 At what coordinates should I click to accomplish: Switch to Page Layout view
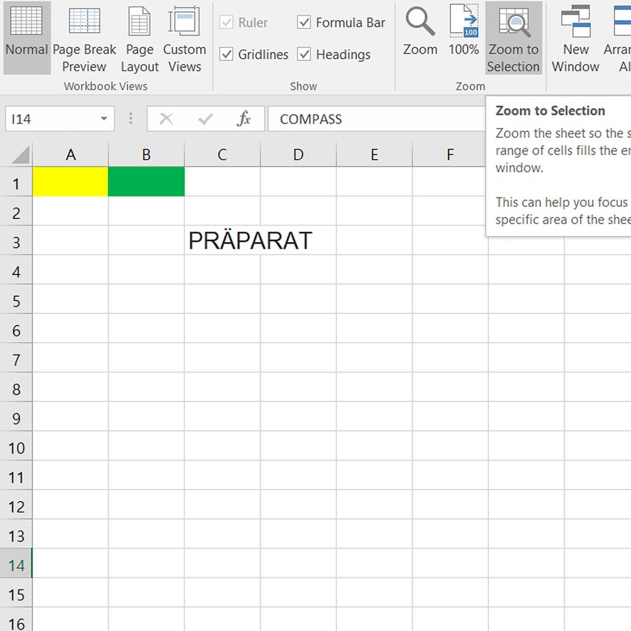tap(139, 38)
